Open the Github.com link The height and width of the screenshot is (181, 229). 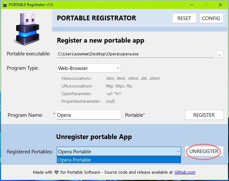(x=185, y=172)
